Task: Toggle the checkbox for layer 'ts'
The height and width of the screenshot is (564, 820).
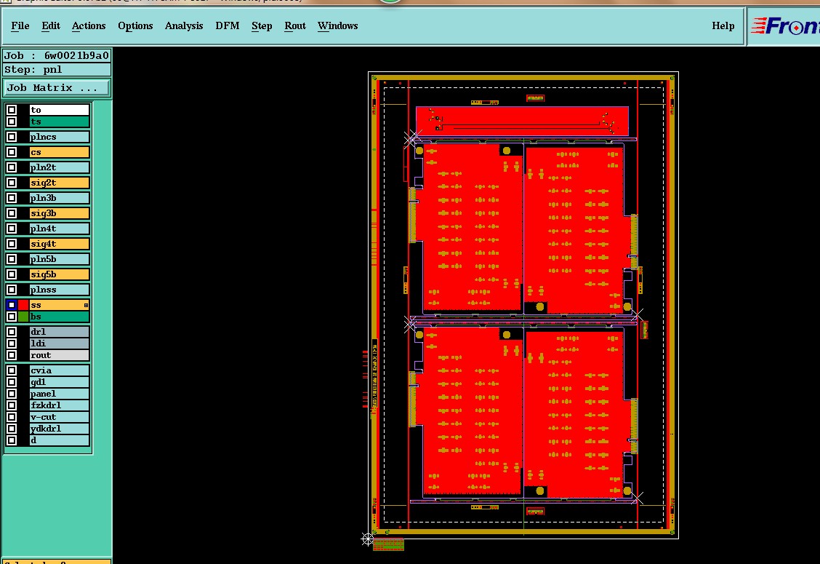Action: pyautogui.click(x=12, y=122)
